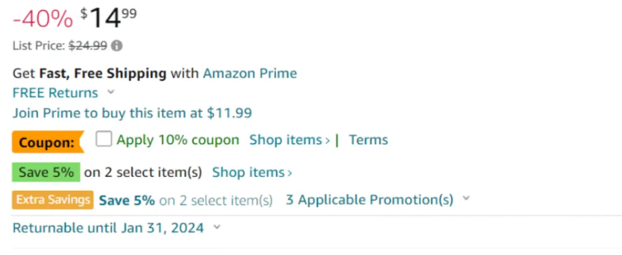Open the chevron beside Returnable until date
Image resolution: width=622 pixels, height=255 pixels.
pyautogui.click(x=217, y=227)
